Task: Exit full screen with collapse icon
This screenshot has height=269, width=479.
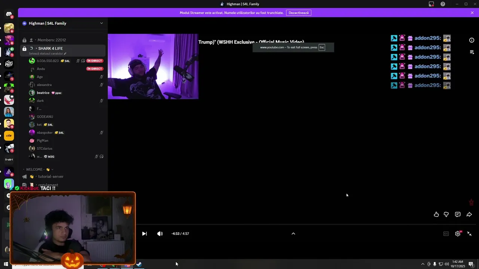Action: click(469, 234)
